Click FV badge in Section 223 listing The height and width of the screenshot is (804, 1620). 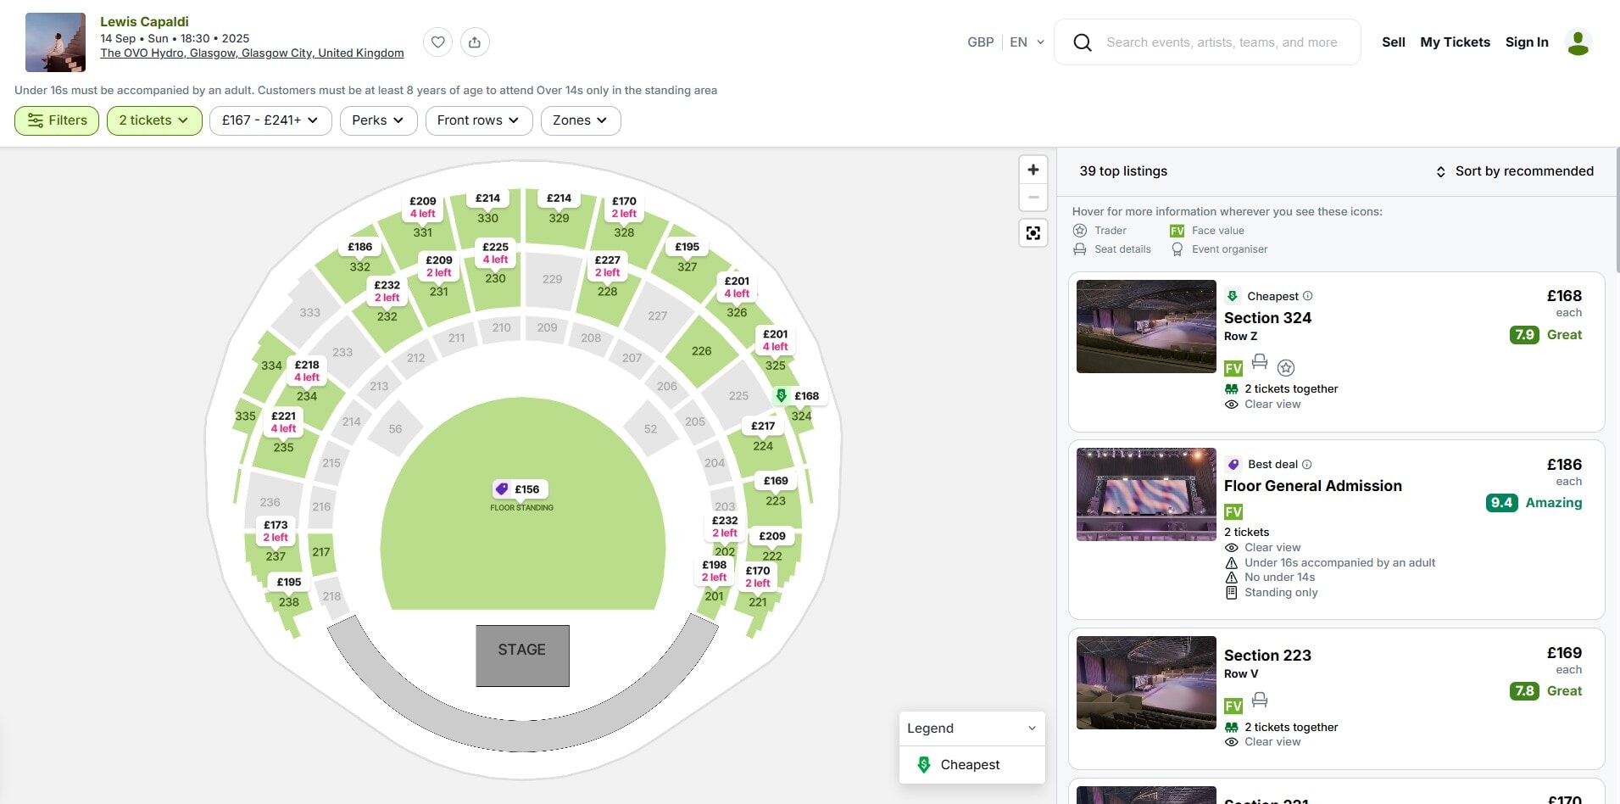(1233, 706)
